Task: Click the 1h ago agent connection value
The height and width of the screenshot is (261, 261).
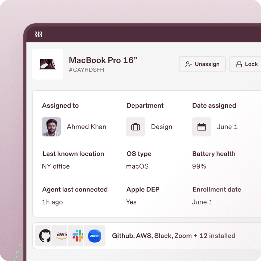Action: (52, 202)
